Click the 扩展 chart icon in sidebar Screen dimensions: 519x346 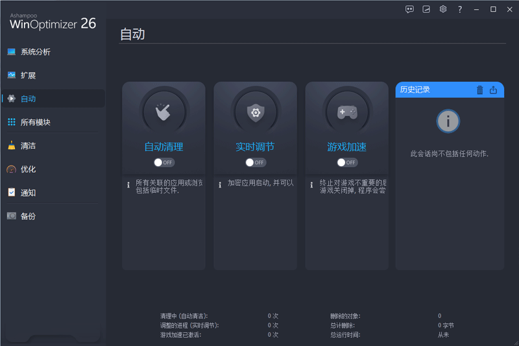coord(12,75)
